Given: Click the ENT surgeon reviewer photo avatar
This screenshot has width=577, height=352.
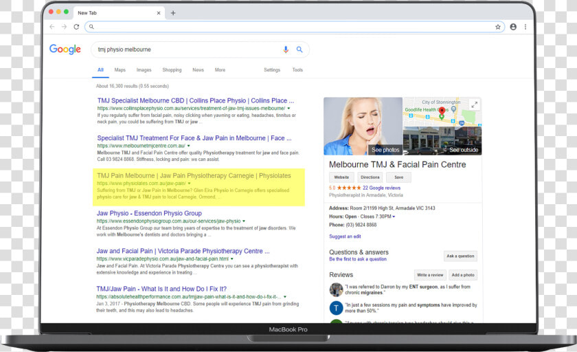Looking at the screenshot, I should tap(336, 289).
